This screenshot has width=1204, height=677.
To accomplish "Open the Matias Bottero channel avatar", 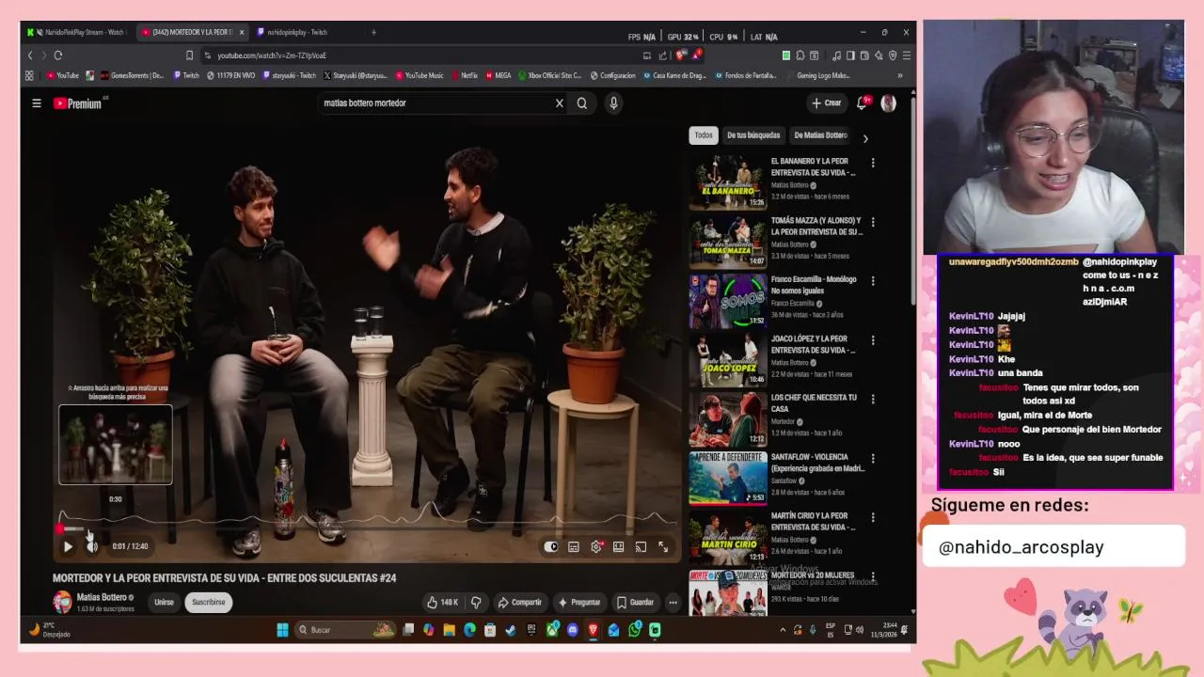I will pyautogui.click(x=62, y=602).
